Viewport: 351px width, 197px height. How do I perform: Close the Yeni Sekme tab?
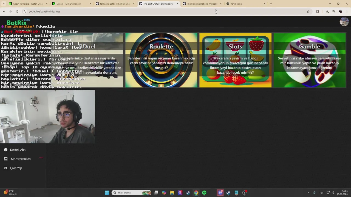pyautogui.click(x=264, y=4)
